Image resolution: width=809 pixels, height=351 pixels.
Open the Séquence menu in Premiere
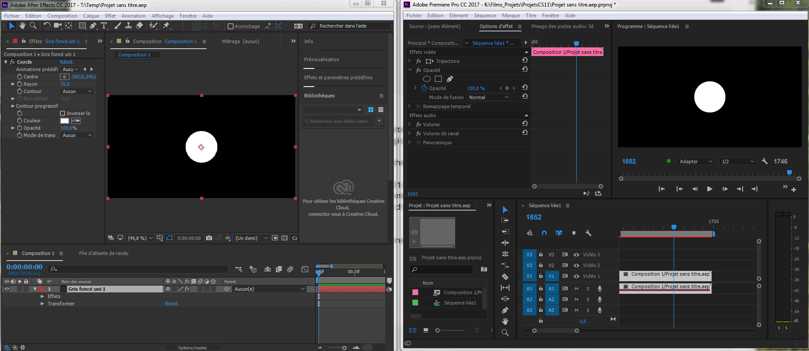tap(485, 16)
